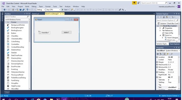The image size is (182, 100).
Task: Switch to the Team Explorer tab
Action: coord(174,44)
